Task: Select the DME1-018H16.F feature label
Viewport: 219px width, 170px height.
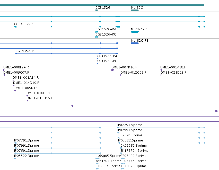Action: click(x=40, y=99)
